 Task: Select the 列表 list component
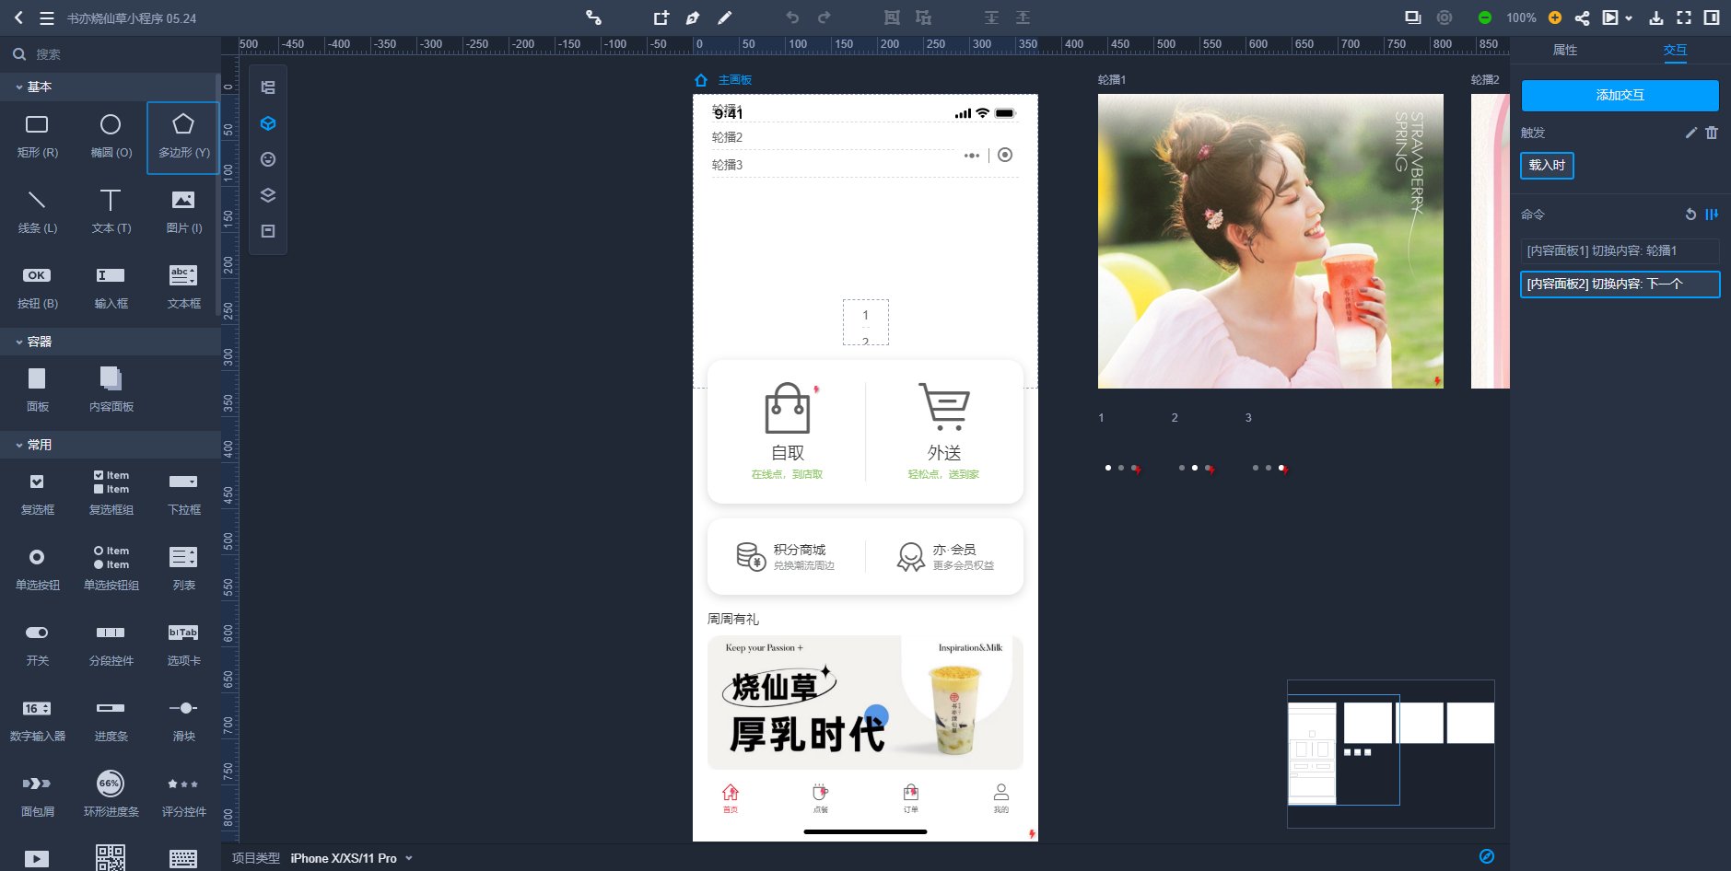183,569
